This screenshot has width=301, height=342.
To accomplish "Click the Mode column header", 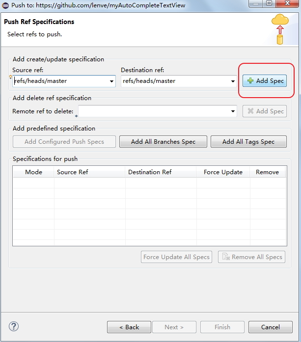I will coord(33,172).
